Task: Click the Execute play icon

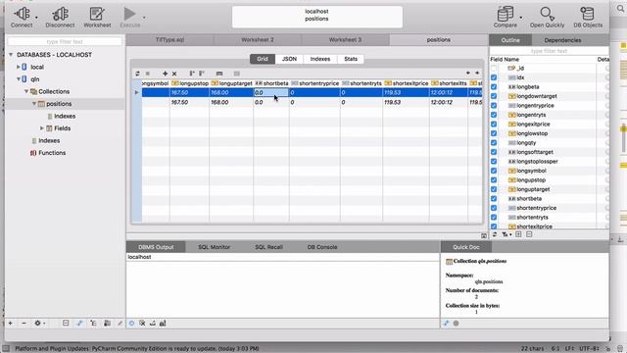Action: tap(129, 14)
